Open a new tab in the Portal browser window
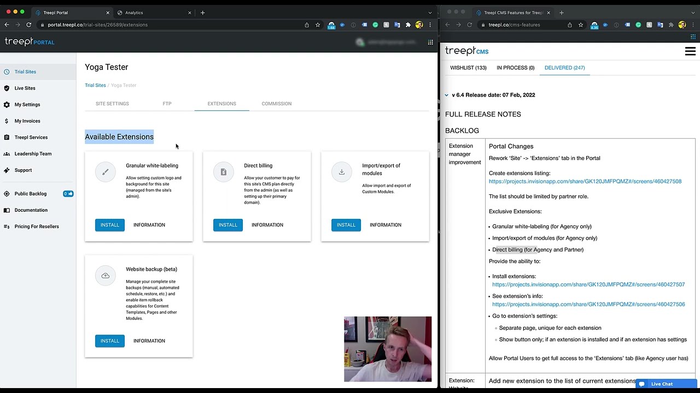The width and height of the screenshot is (700, 393). click(x=202, y=13)
